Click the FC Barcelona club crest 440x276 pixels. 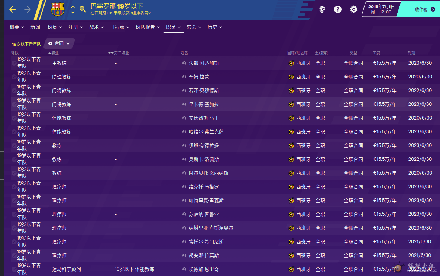point(58,9)
